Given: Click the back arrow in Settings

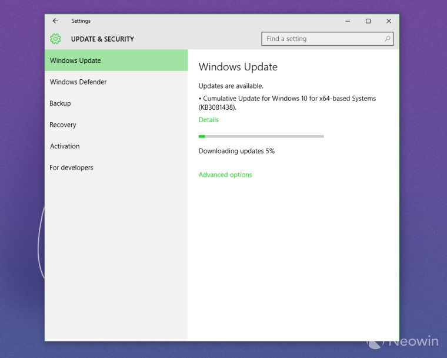Looking at the screenshot, I should pyautogui.click(x=55, y=21).
